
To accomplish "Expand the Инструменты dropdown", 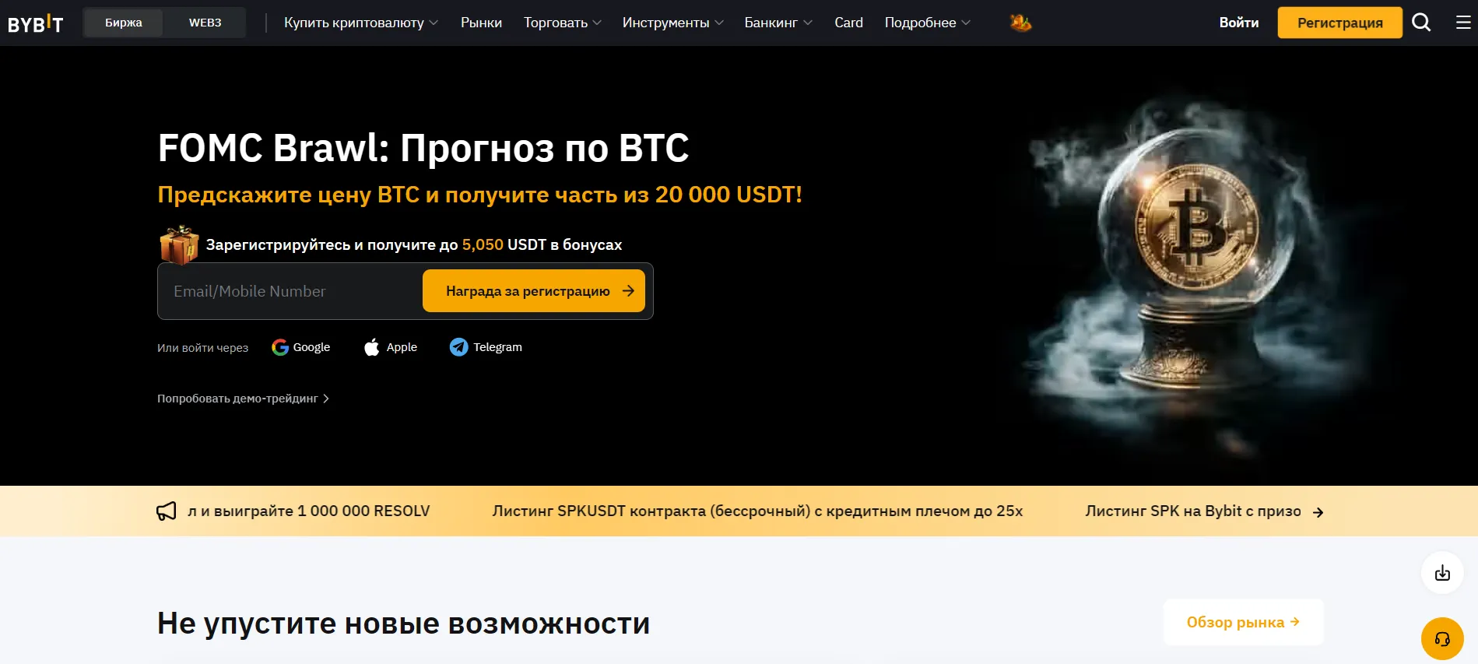I will (673, 23).
